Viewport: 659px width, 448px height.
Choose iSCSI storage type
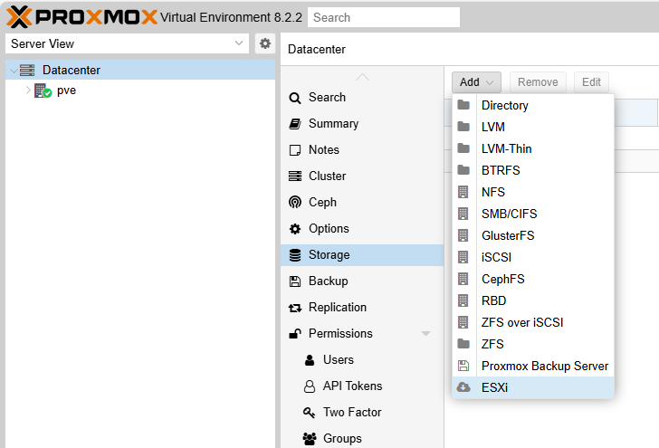pyautogui.click(x=533, y=257)
